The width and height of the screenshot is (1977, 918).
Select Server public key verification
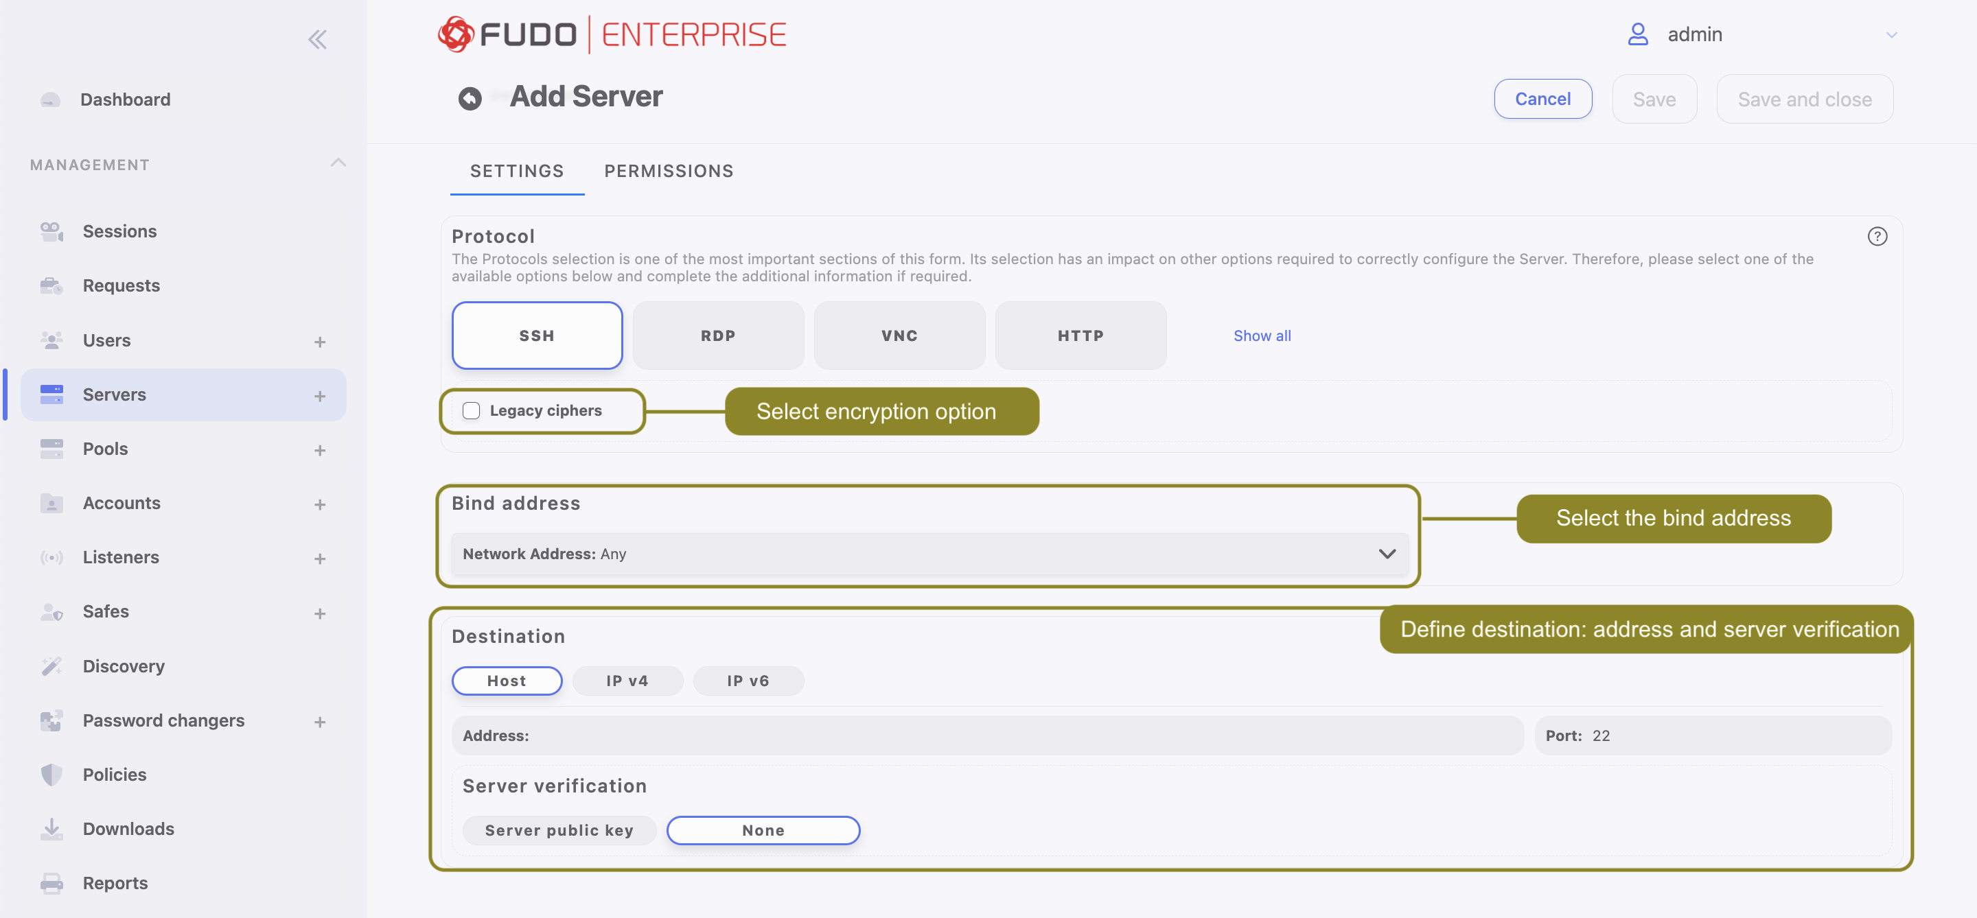(559, 829)
